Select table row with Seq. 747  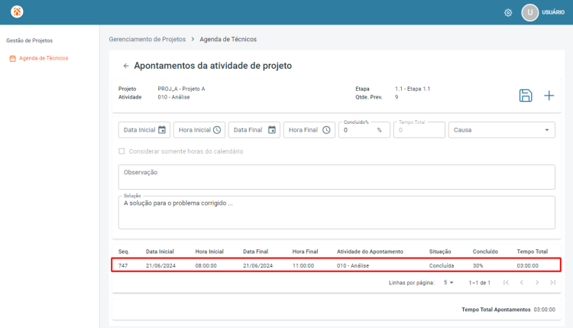tap(336, 265)
